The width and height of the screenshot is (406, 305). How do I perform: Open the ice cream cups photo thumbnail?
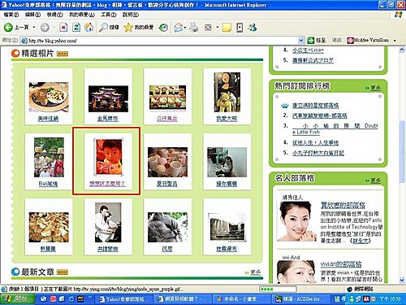(x=167, y=162)
